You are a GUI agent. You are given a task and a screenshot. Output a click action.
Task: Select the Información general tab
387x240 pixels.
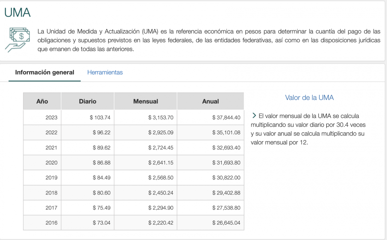(x=44, y=72)
